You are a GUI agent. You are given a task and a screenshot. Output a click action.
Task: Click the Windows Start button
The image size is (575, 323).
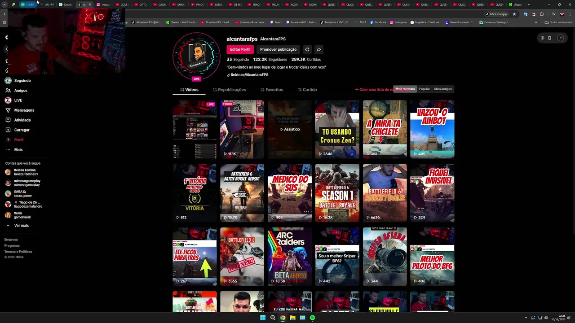pos(263,318)
